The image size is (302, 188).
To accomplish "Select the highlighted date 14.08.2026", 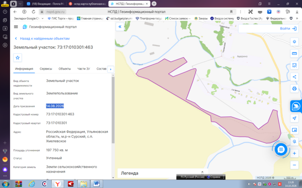I will (x=55, y=106).
